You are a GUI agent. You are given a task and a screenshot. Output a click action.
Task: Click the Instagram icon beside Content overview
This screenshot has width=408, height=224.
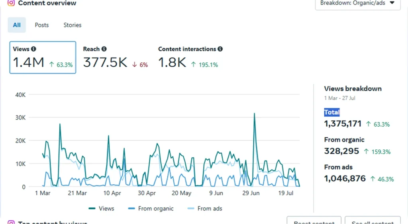(x=11, y=3)
